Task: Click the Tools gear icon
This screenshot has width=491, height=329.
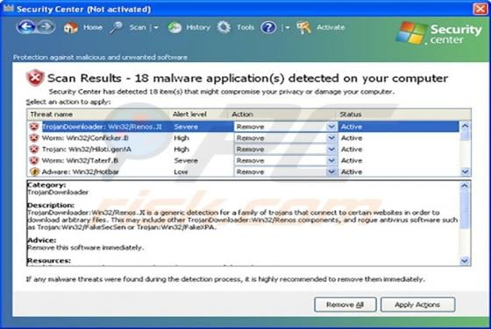Action: (x=224, y=27)
